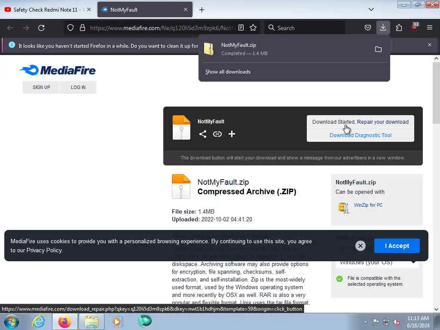Open the WinZip for PC link
The image size is (440, 330).
point(368,205)
